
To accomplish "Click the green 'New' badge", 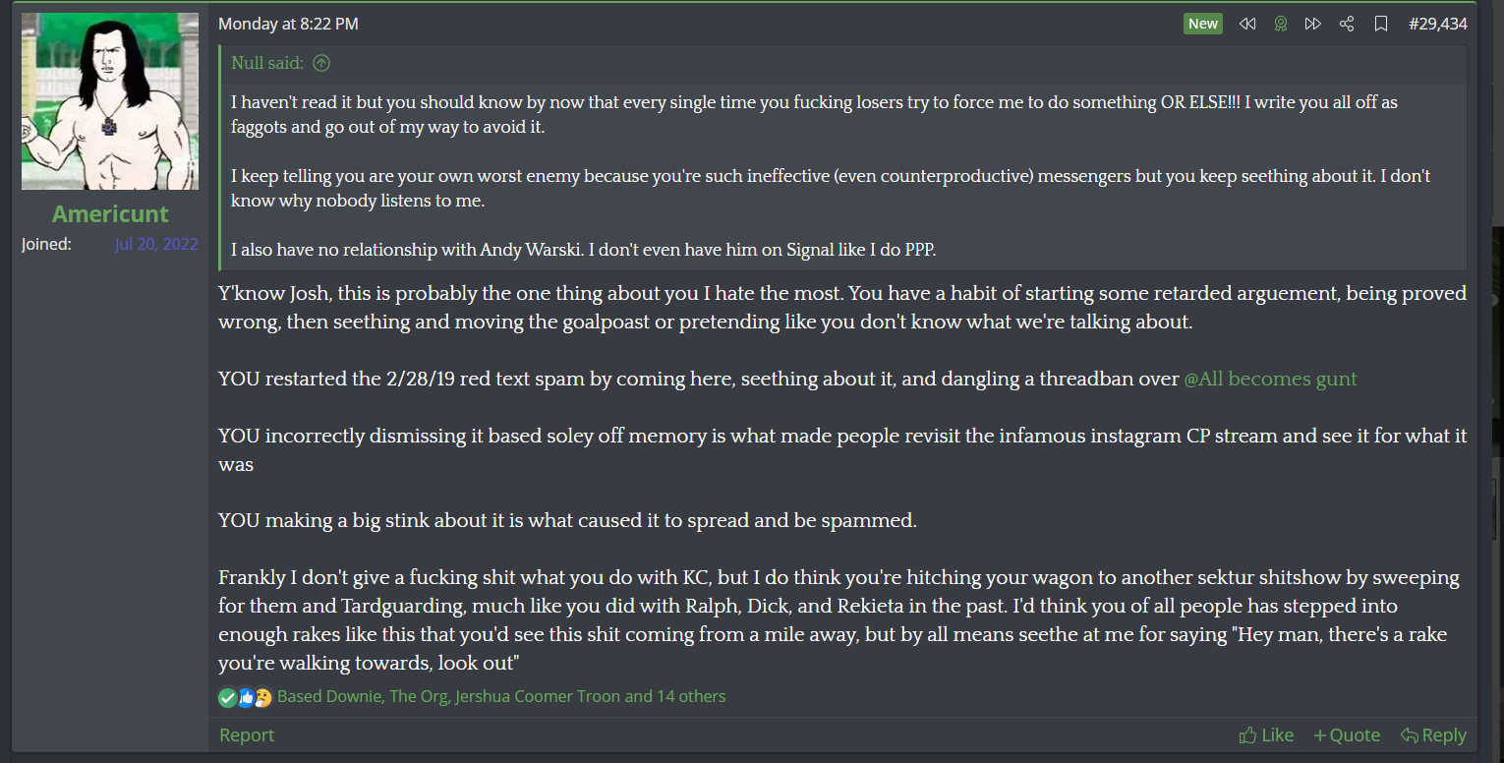I will tap(1202, 24).
